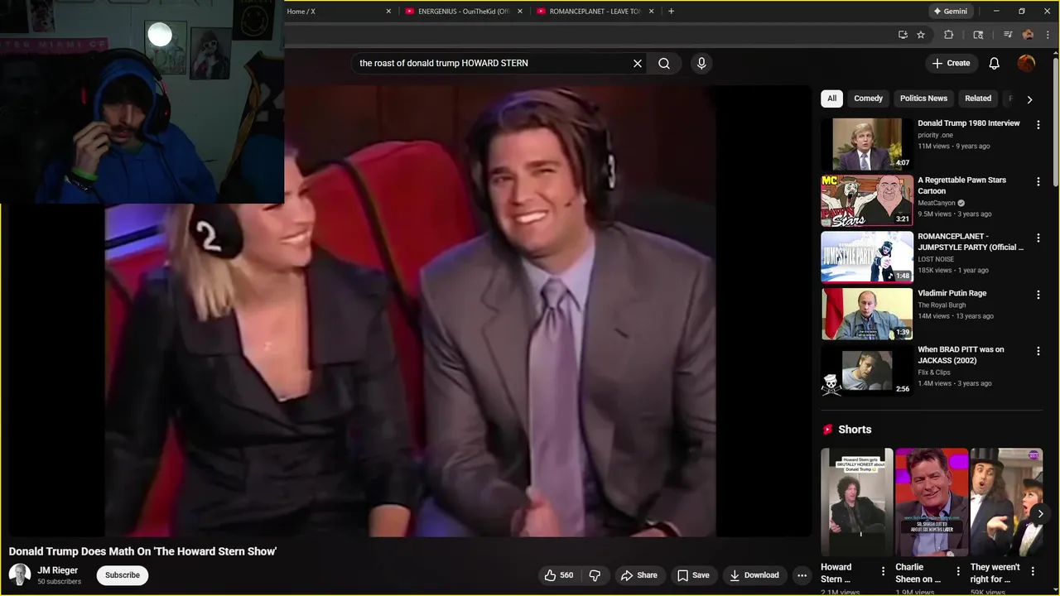The width and height of the screenshot is (1060, 596).
Task: Open options for Vladimir Putin Rage
Action: coord(1038,295)
